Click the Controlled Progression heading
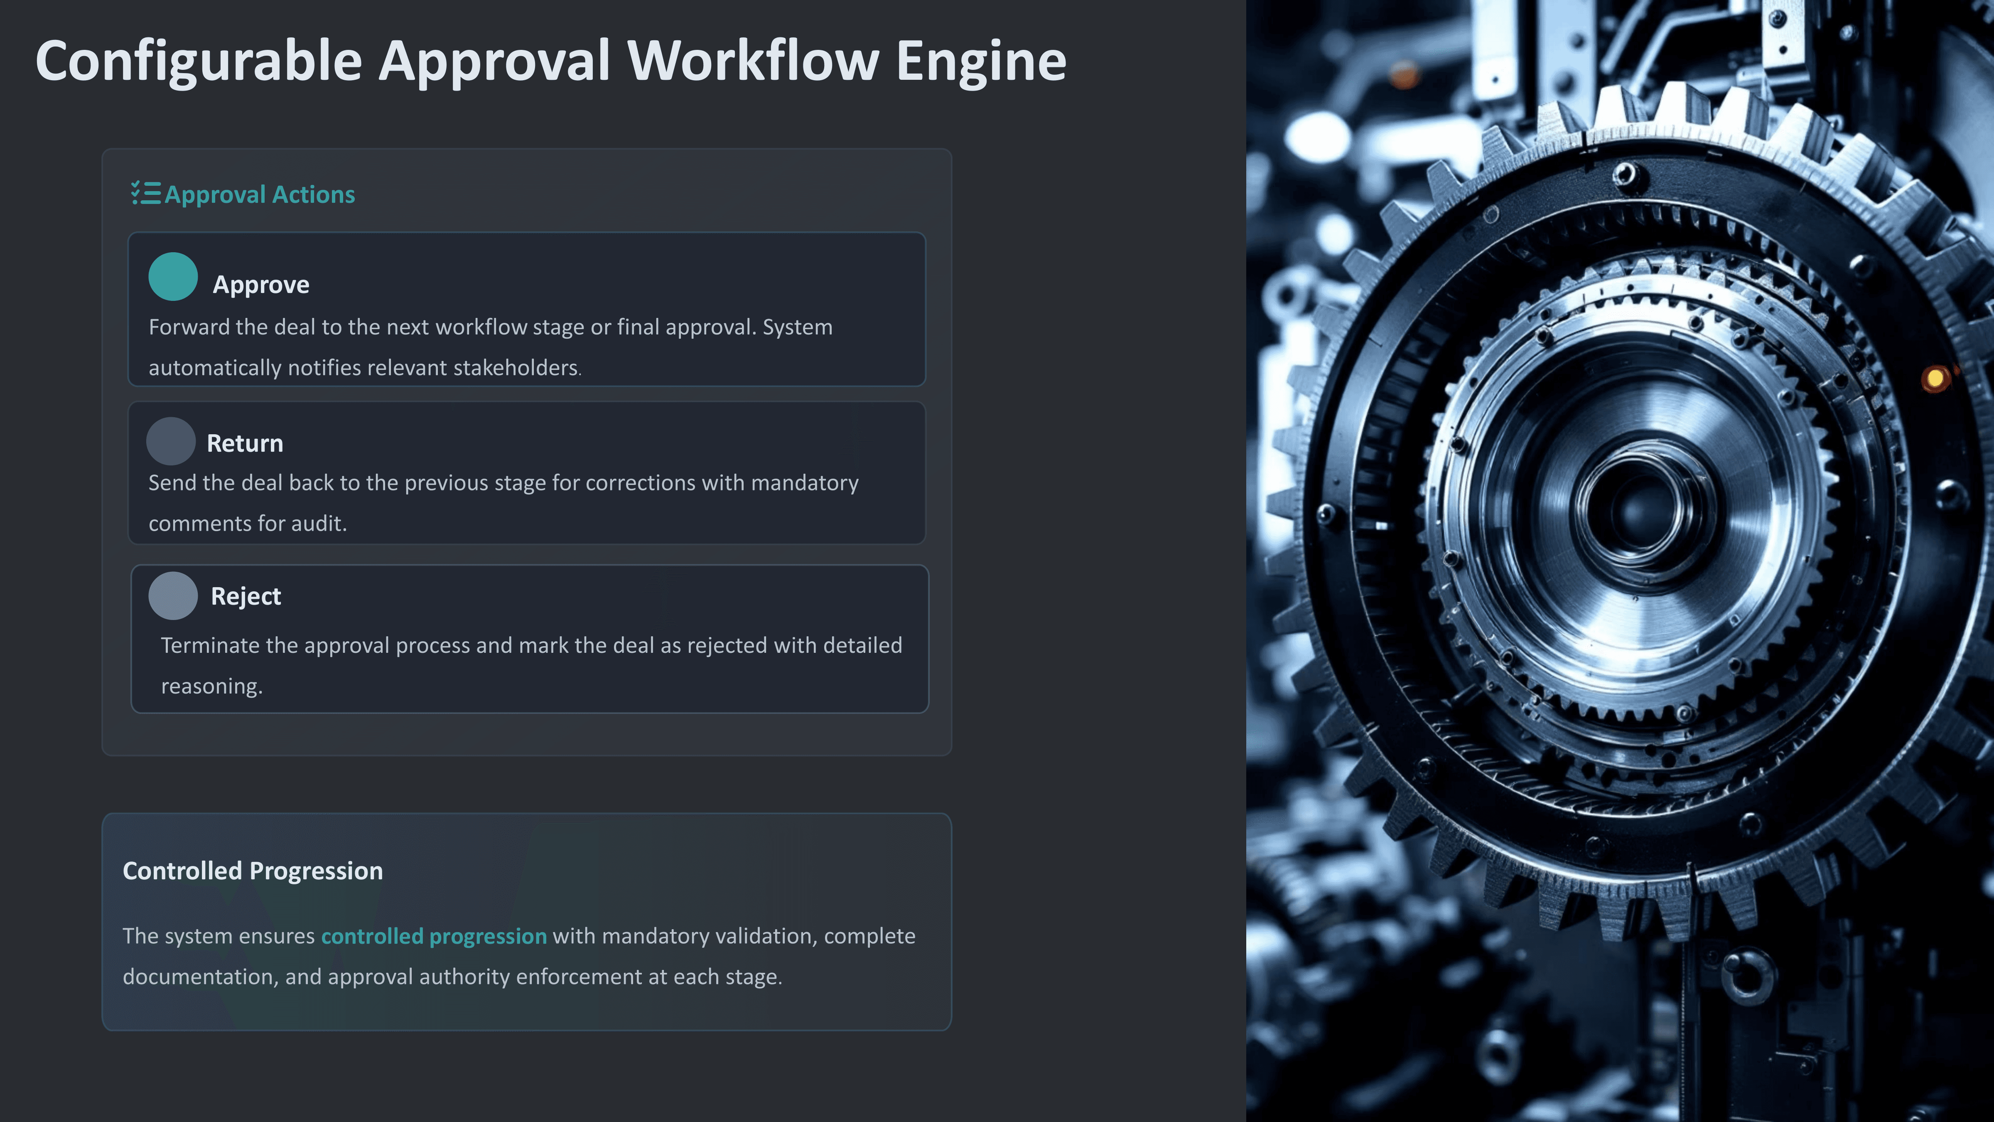 point(252,871)
